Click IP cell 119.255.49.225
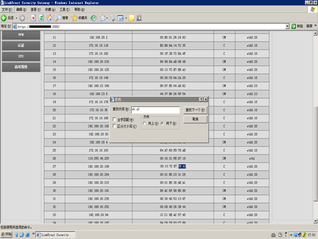This screenshot has width=318, height=239. (x=98, y=158)
